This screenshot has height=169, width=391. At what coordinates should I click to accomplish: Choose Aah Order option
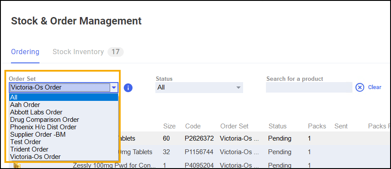point(64,105)
